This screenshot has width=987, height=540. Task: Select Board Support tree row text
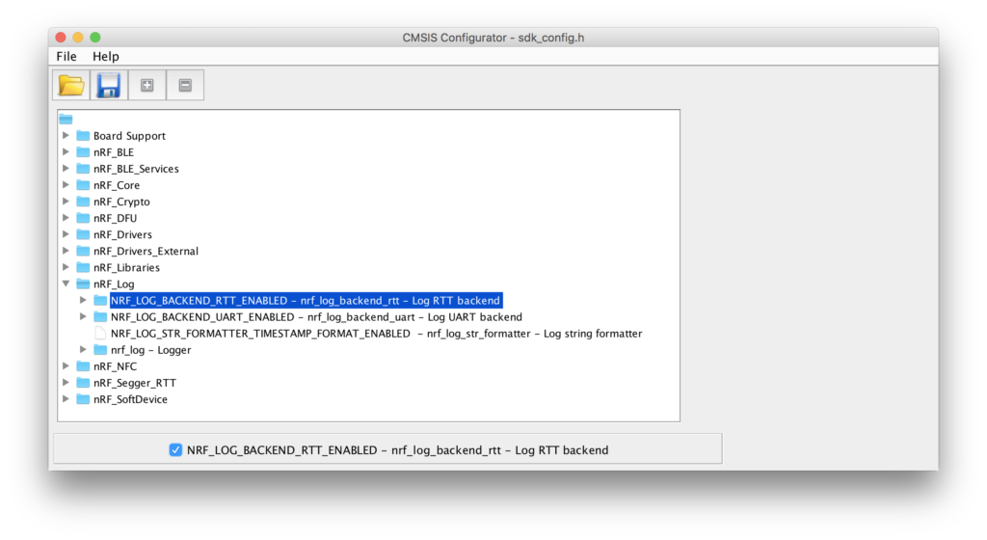click(x=129, y=136)
